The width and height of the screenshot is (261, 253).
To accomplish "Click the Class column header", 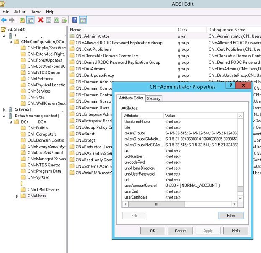I will coord(191,30).
